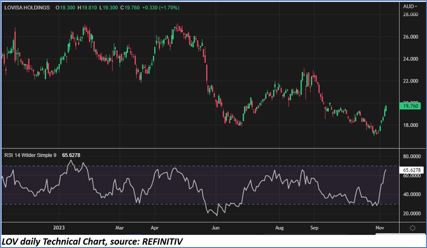This screenshot has width=427, height=248.
Task: Open chart settings gear icon
Action: 413,228
